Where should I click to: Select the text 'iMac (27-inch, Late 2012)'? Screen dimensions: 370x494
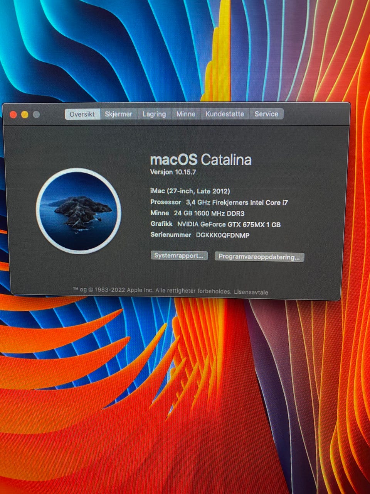(x=190, y=191)
